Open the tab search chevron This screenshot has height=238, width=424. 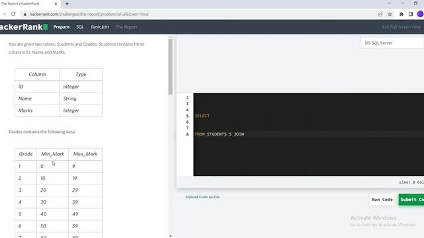pos(389,3)
